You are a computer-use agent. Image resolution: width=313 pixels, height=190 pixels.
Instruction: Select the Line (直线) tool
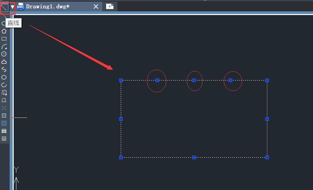tap(5, 7)
